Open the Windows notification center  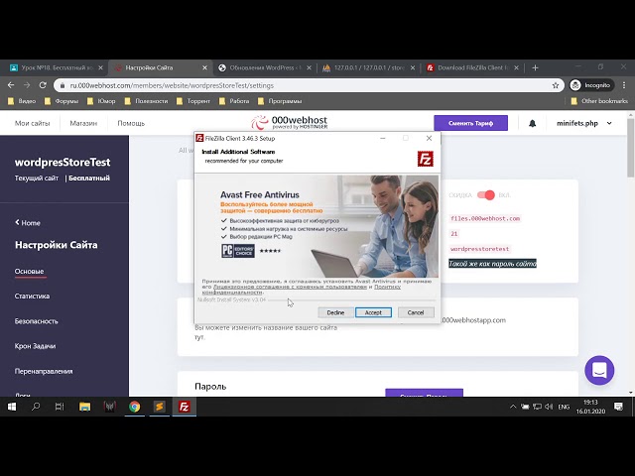coord(618,407)
